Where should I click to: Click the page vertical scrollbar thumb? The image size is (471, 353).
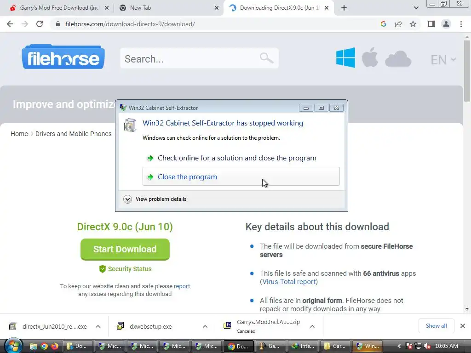[x=467, y=70]
